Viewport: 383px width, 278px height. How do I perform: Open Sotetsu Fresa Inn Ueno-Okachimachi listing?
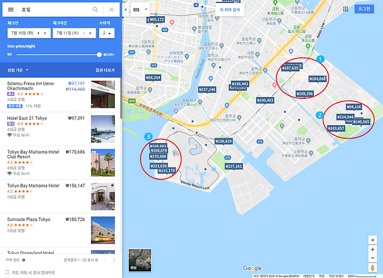tap(60, 95)
